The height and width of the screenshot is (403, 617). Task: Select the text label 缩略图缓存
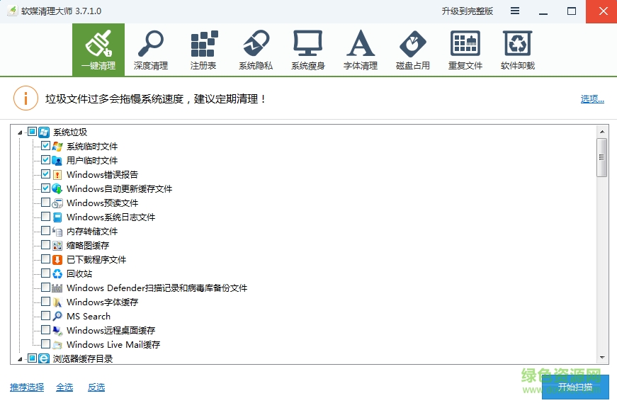[88, 246]
